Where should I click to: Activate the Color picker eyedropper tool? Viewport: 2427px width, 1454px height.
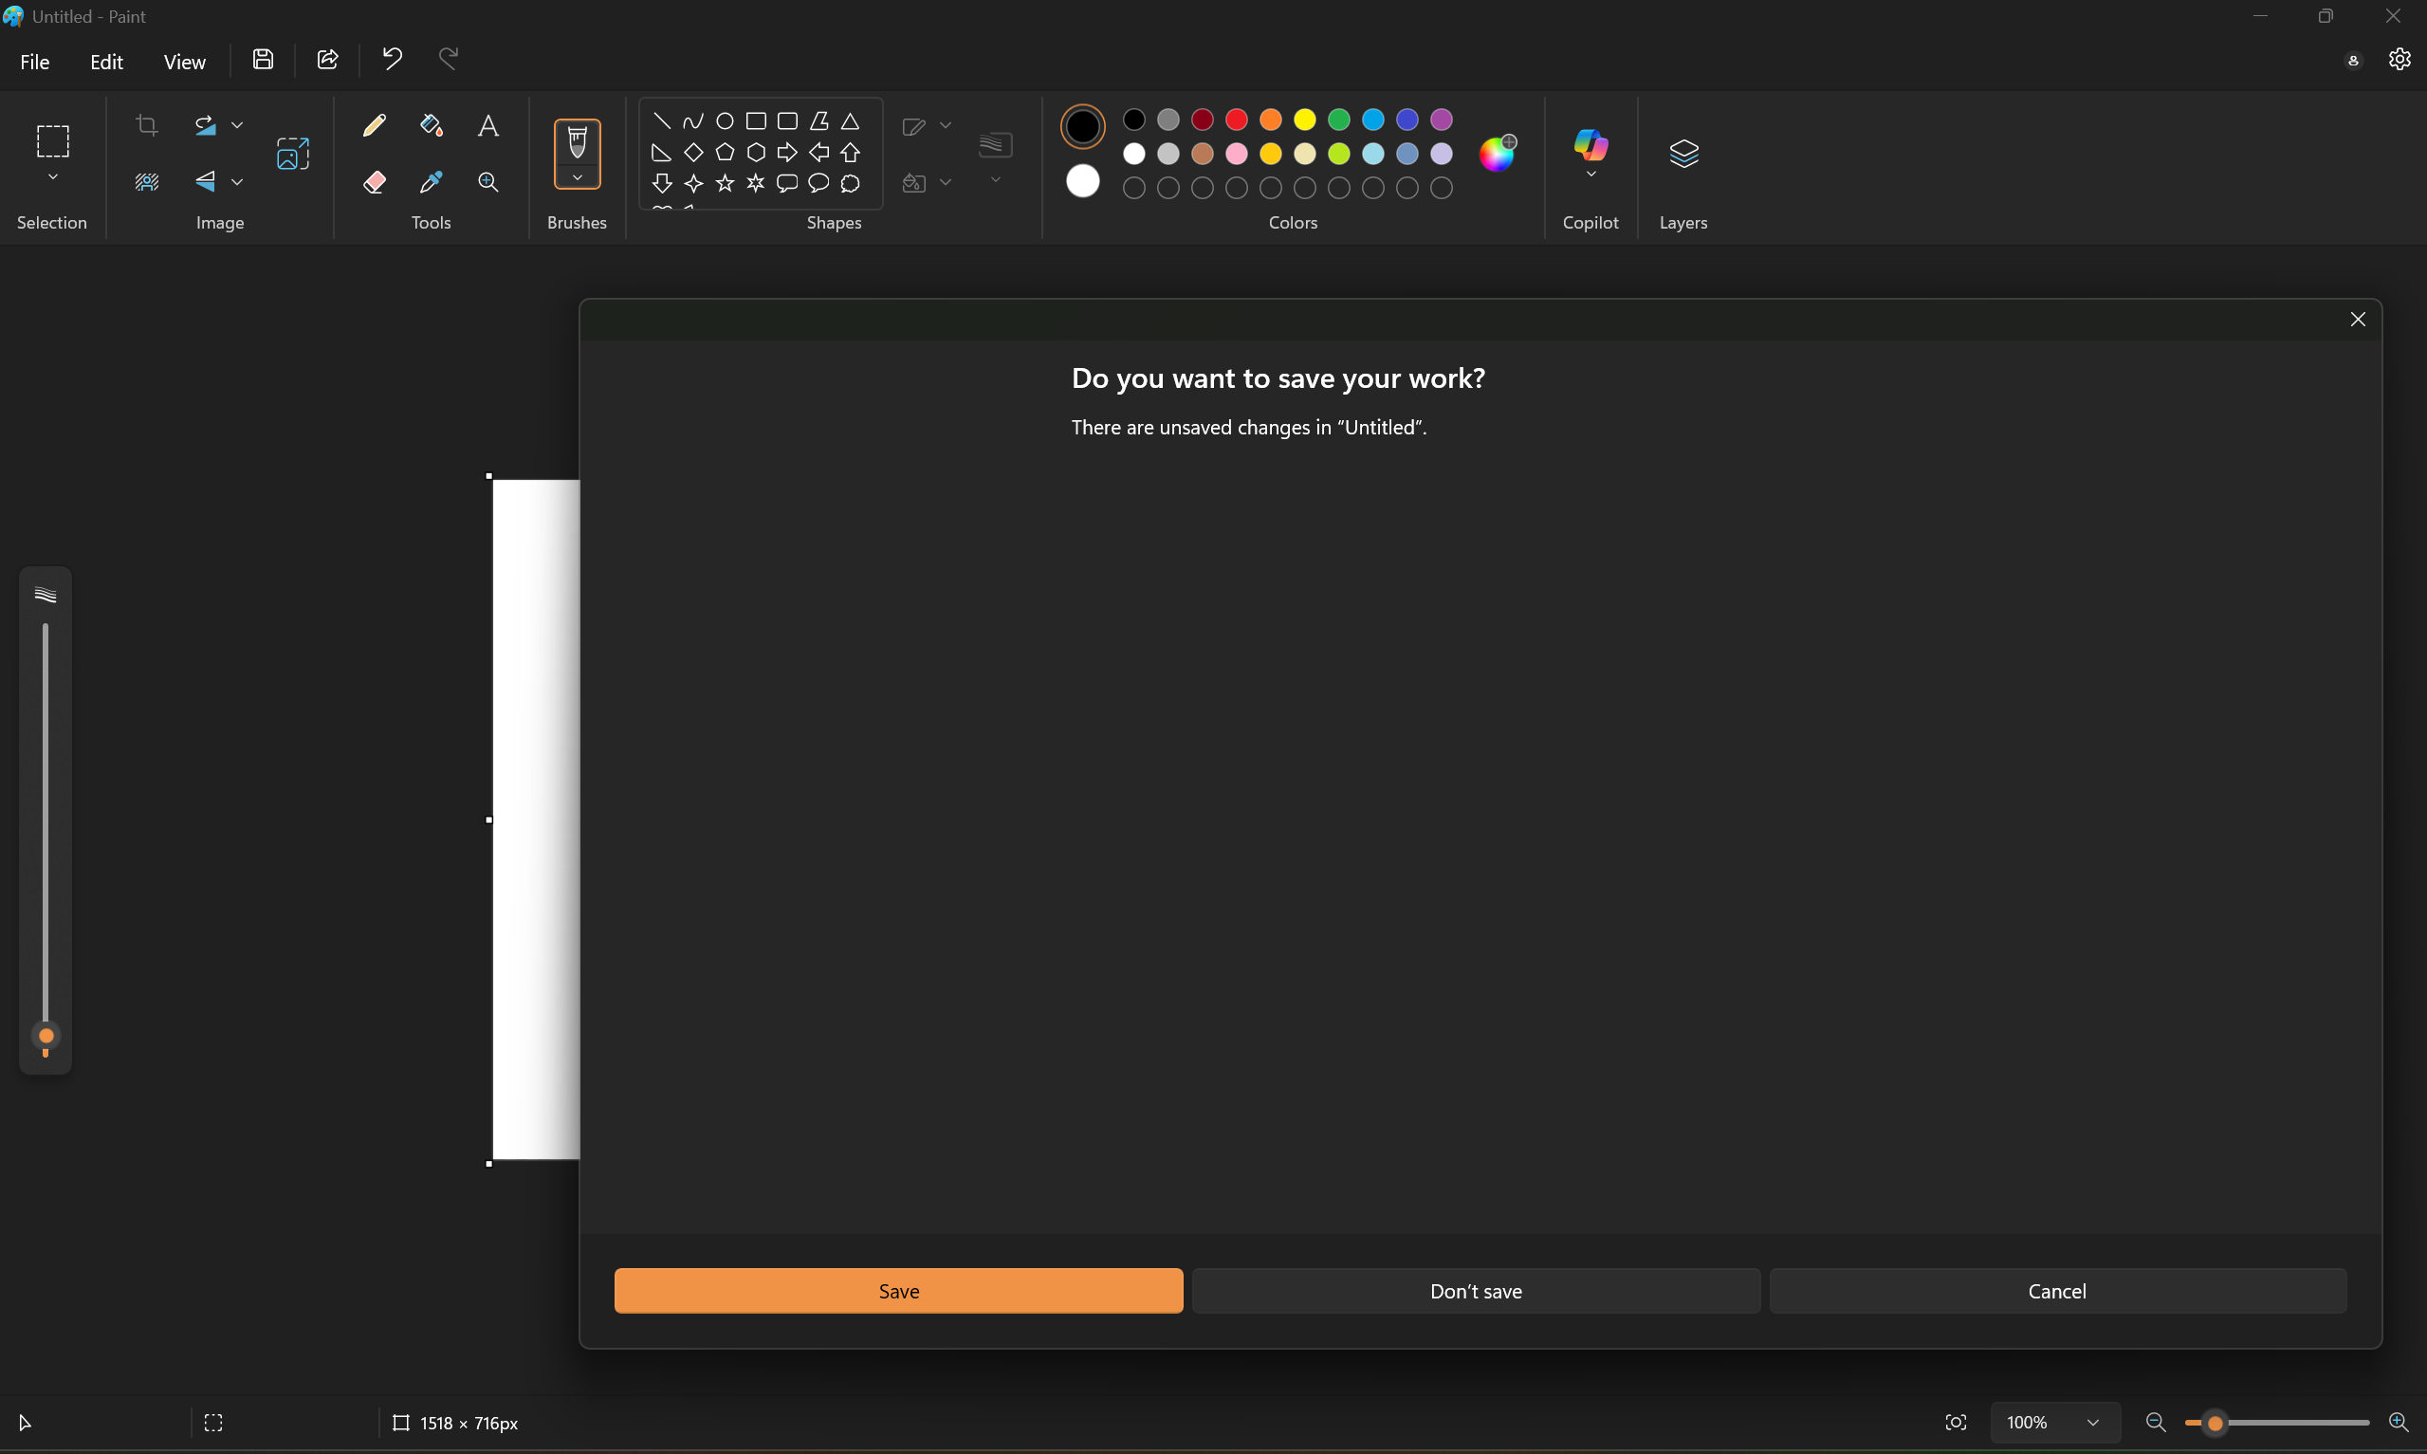[431, 182]
